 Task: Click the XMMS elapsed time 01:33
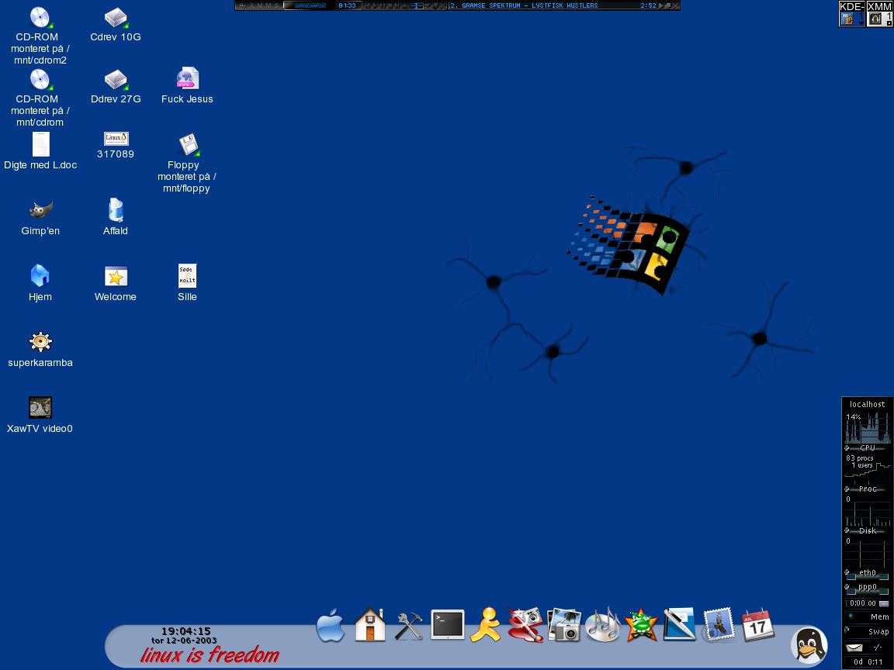point(347,5)
